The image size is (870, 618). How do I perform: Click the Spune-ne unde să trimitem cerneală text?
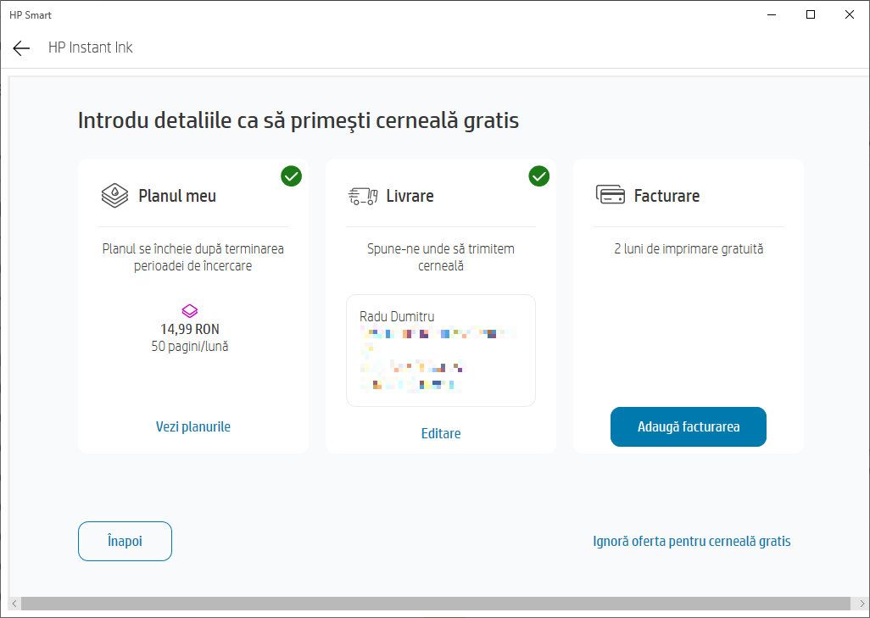[441, 258]
